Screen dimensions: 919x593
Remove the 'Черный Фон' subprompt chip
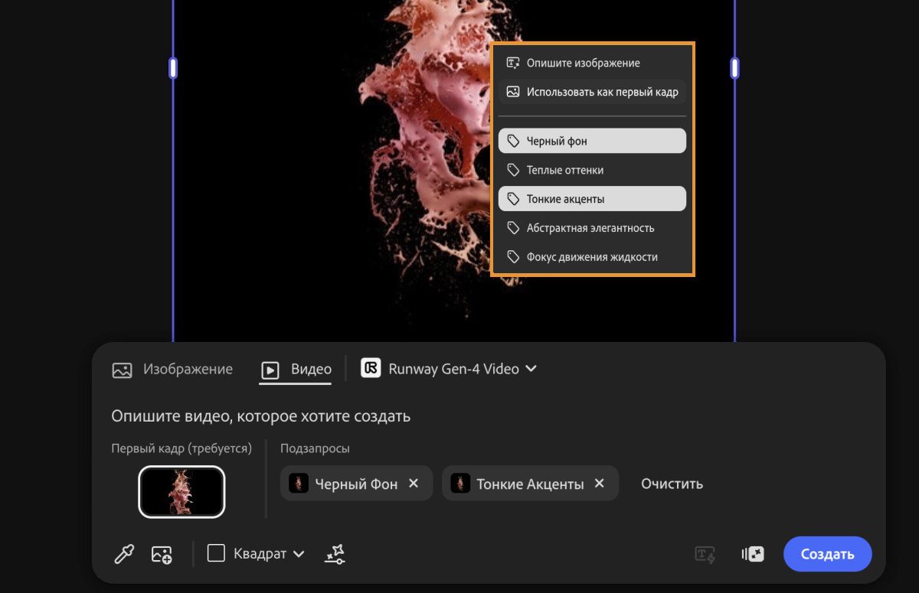click(414, 484)
